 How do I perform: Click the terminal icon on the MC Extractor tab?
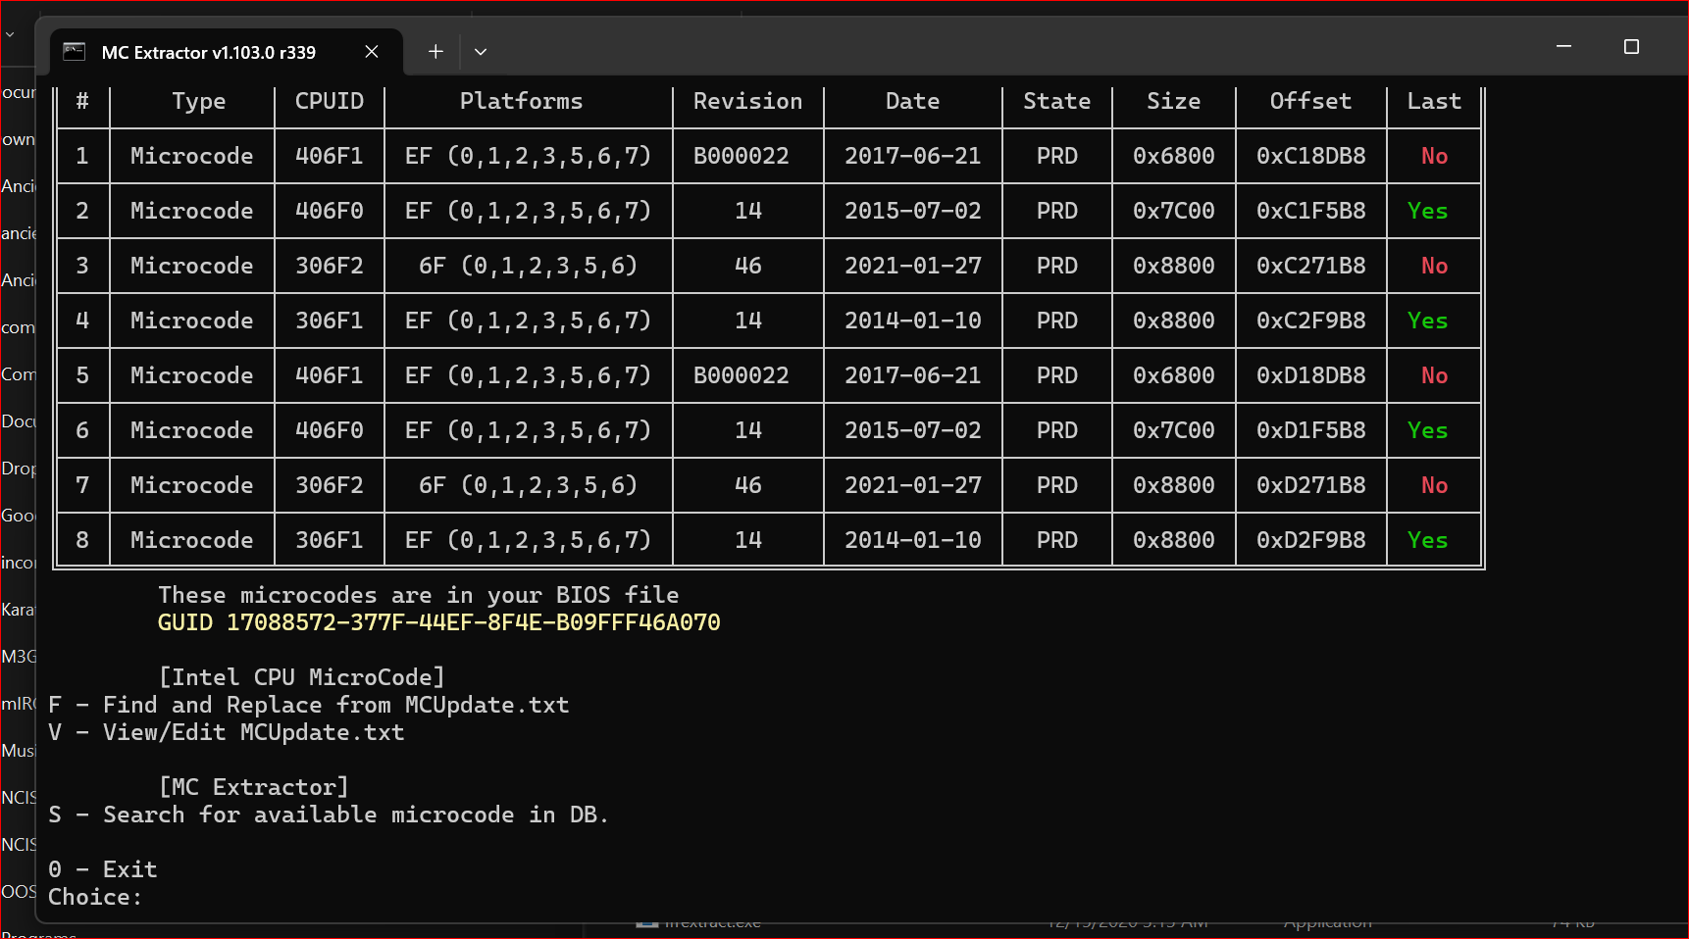[x=75, y=52]
